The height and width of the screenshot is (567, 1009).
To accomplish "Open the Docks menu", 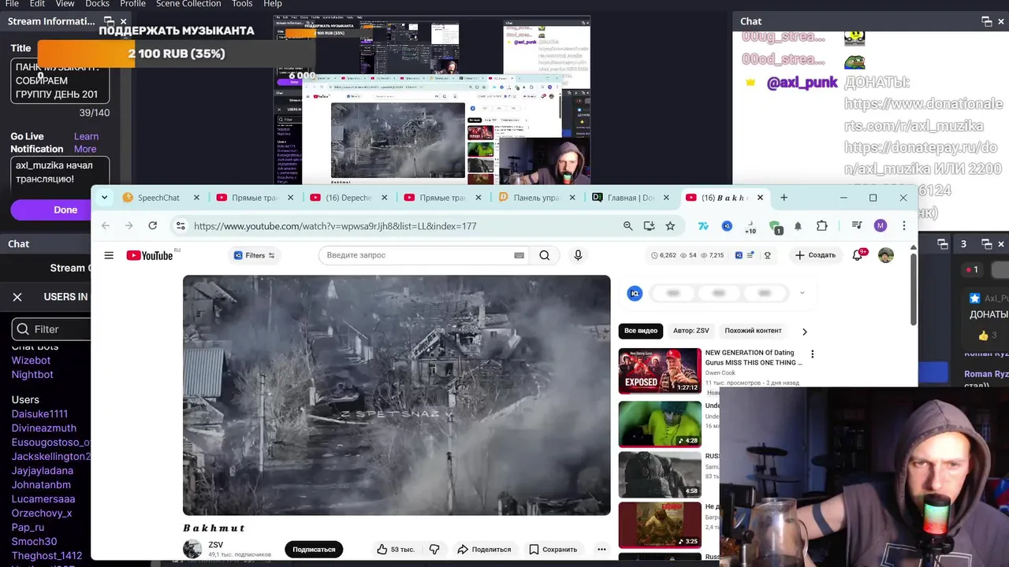I will pos(97,4).
